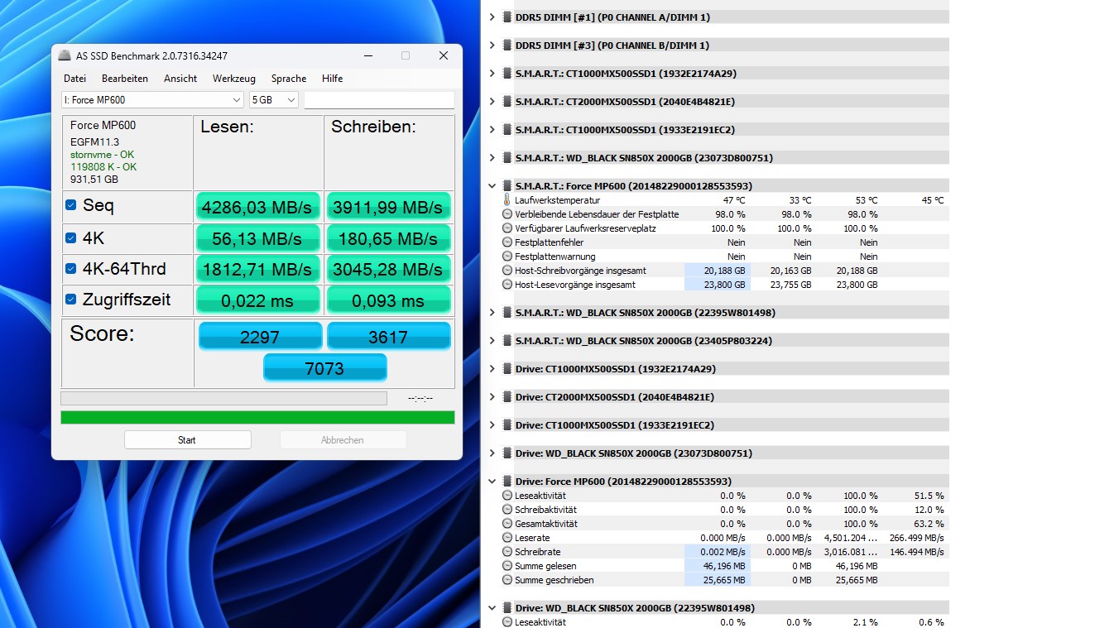Click the highlighted 20,188 GB value
The image size is (1114, 628).
pos(717,270)
